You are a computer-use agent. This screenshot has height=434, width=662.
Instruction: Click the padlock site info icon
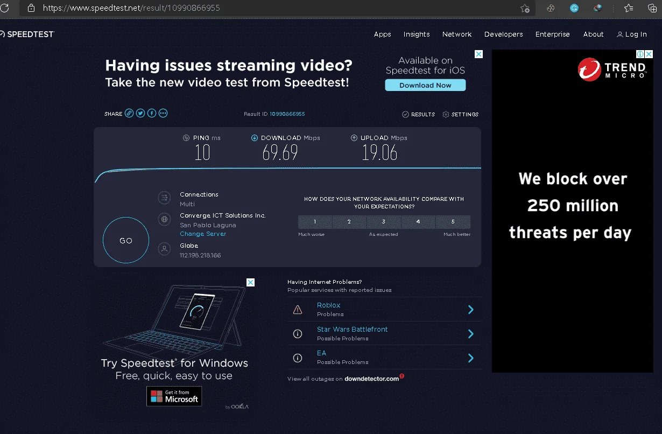pos(31,8)
